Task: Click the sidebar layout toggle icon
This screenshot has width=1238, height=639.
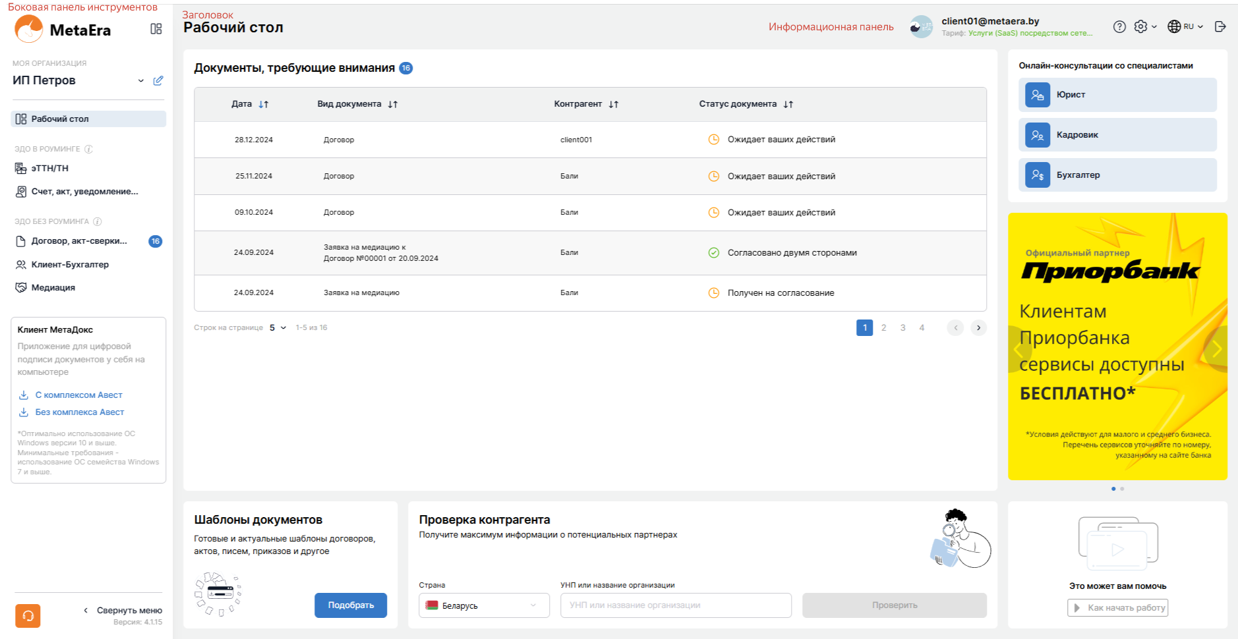Action: coord(156,29)
